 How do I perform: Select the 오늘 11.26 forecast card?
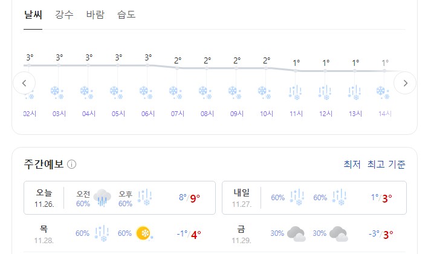(120, 197)
